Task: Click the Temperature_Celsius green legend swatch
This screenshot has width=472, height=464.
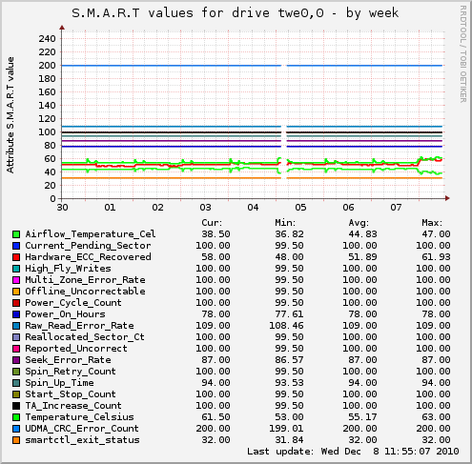Action: 16,417
